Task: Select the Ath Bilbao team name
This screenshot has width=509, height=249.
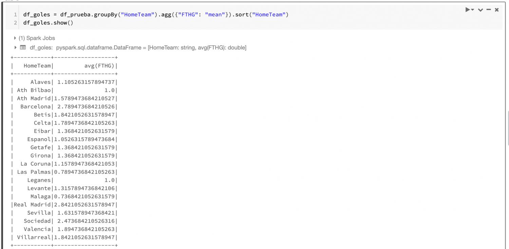Action: 34,90
